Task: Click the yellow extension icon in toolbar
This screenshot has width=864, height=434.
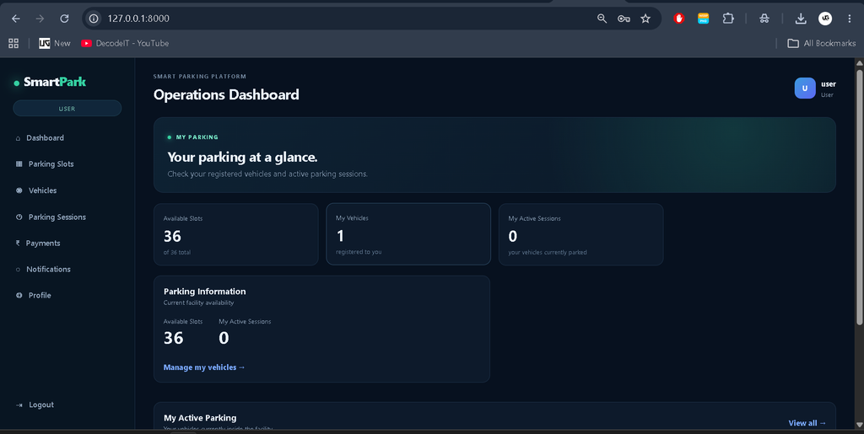Action: tap(703, 19)
